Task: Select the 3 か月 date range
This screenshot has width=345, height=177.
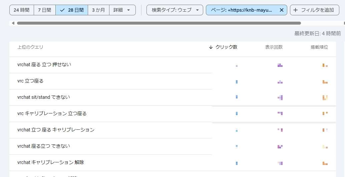Action: (98, 10)
